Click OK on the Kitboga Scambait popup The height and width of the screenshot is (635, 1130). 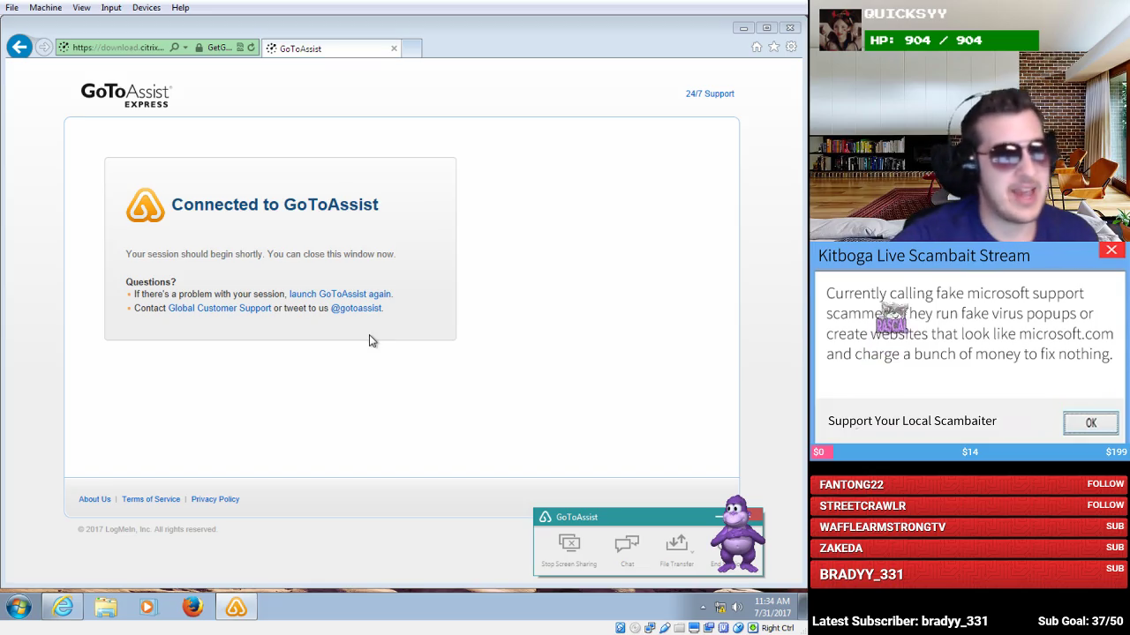click(1090, 422)
